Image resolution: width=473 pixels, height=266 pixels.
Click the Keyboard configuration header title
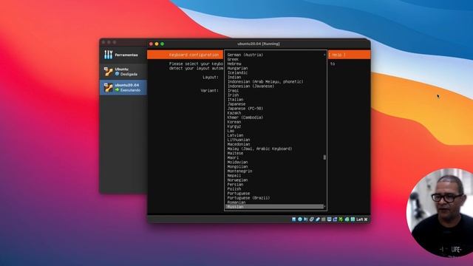pyautogui.click(x=194, y=55)
